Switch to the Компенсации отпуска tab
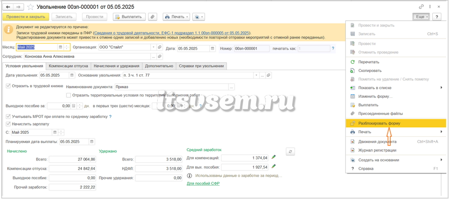Screen dimensions: 450x200 pos(68,66)
